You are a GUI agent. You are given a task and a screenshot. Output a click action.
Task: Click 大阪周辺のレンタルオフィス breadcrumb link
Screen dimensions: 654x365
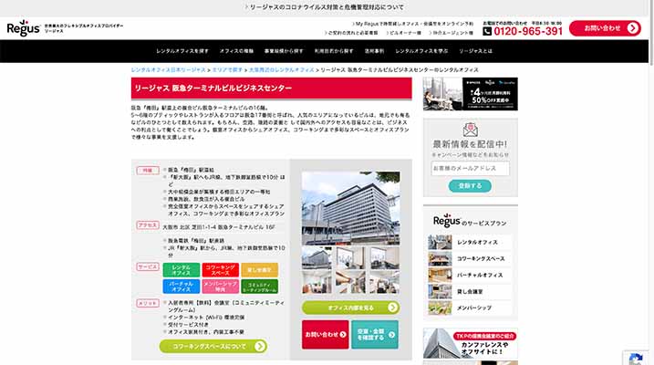coord(282,70)
